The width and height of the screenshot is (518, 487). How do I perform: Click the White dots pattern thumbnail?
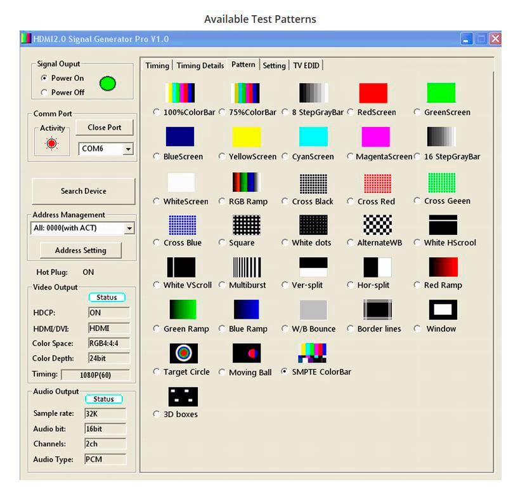pyautogui.click(x=313, y=225)
